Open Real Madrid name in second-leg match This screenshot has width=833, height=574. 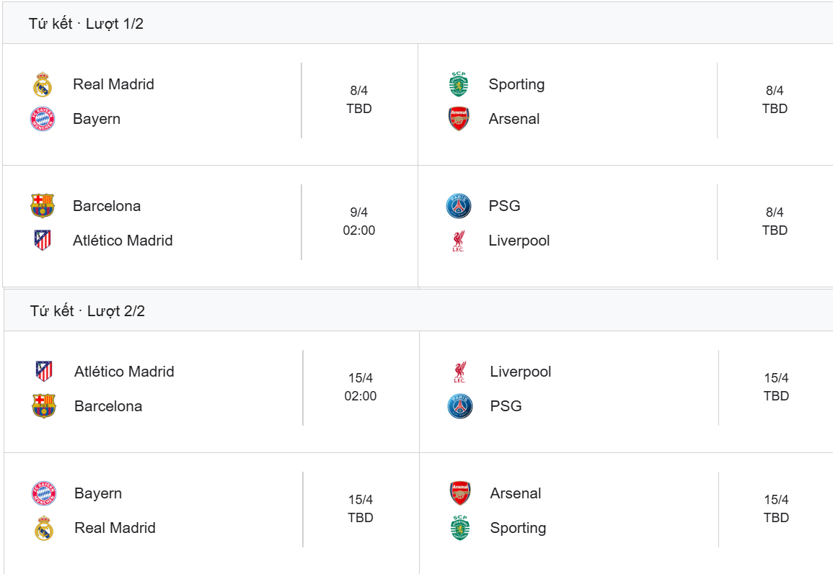pyautogui.click(x=115, y=528)
